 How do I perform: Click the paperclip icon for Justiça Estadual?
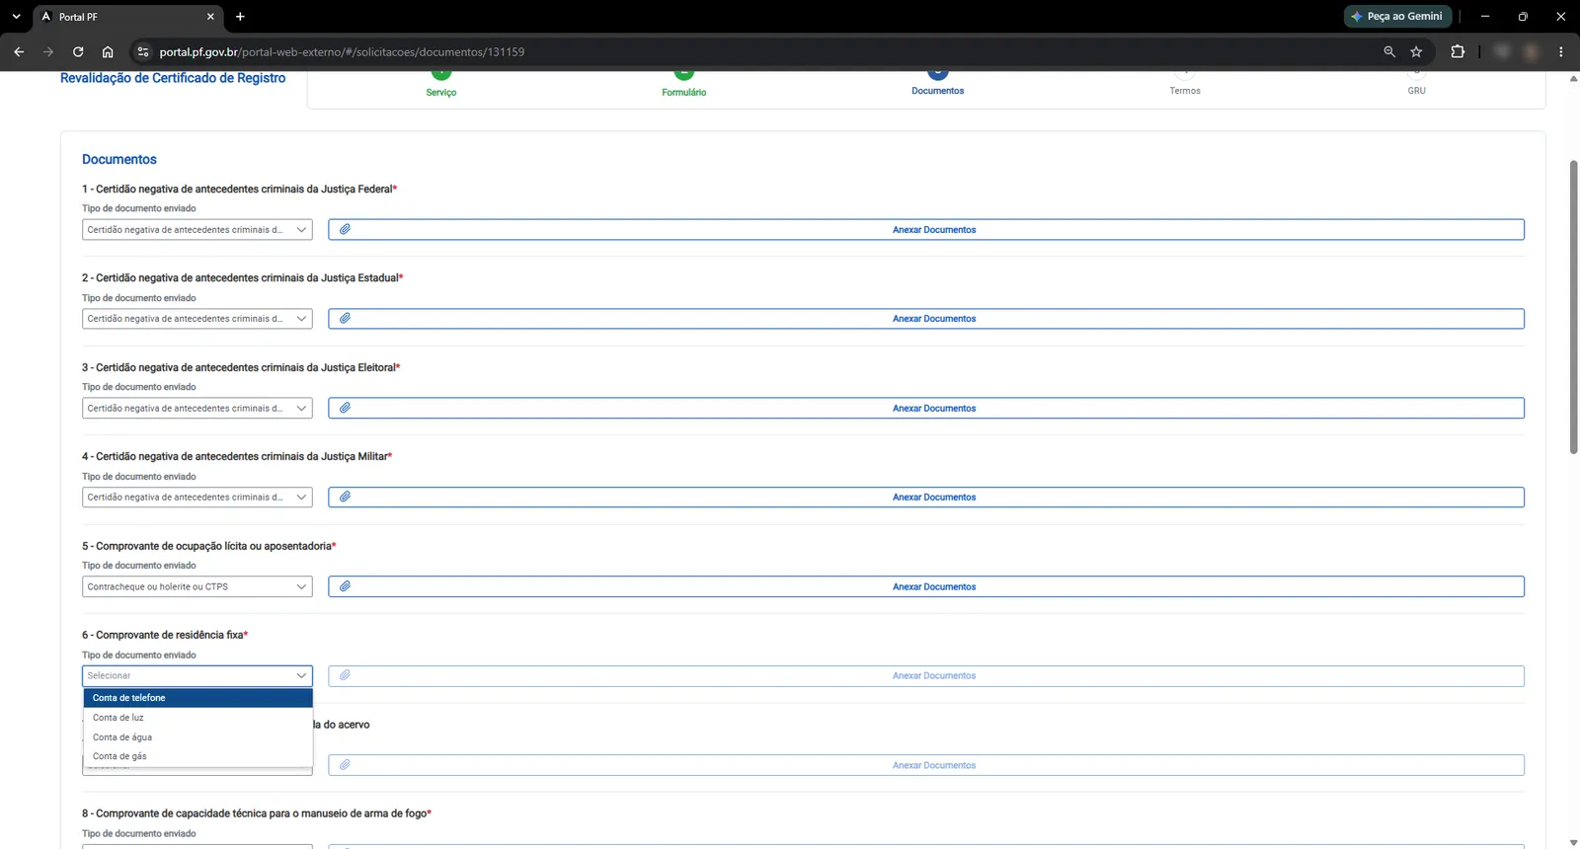(345, 318)
